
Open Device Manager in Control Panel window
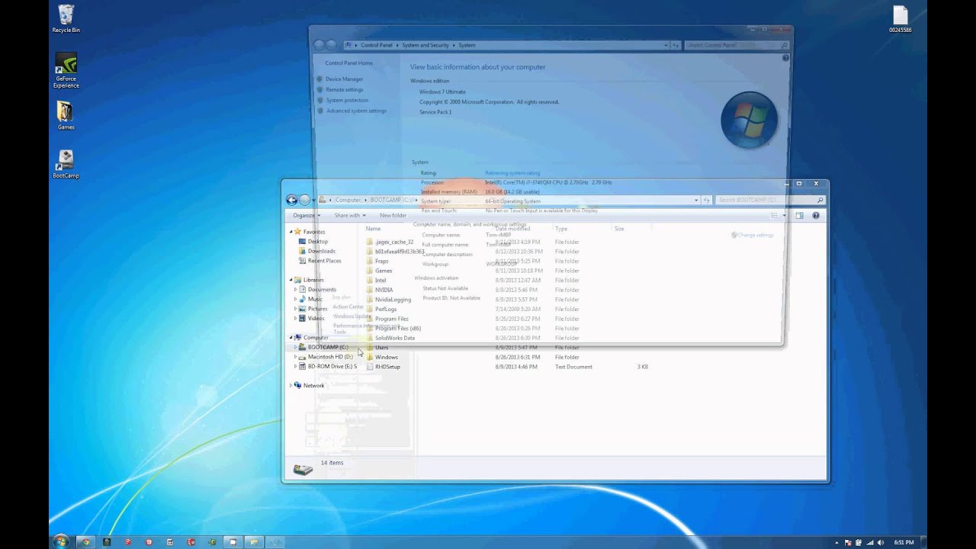[344, 79]
